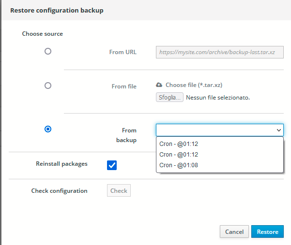Select the From backup radio button
The height and width of the screenshot is (245, 291).
[48, 129]
